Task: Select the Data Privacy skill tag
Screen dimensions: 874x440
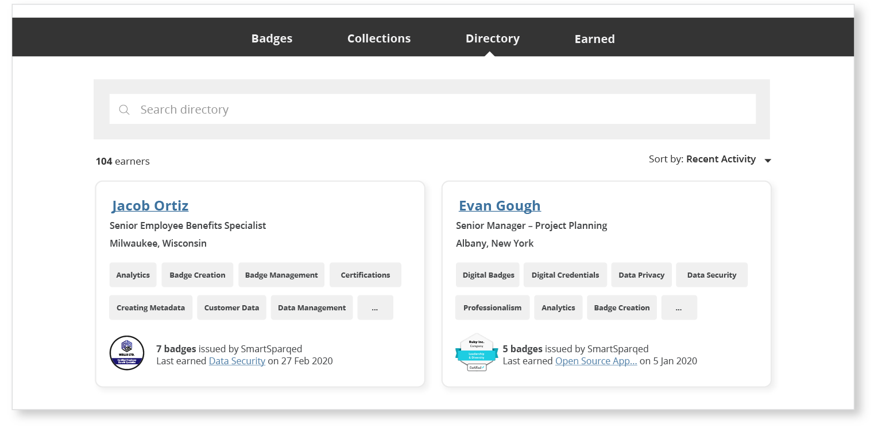Action: tap(641, 274)
